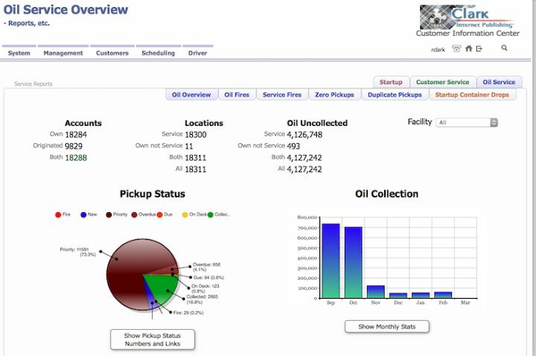Open the System menu
Viewport: 536px width, 356px height.
click(19, 53)
